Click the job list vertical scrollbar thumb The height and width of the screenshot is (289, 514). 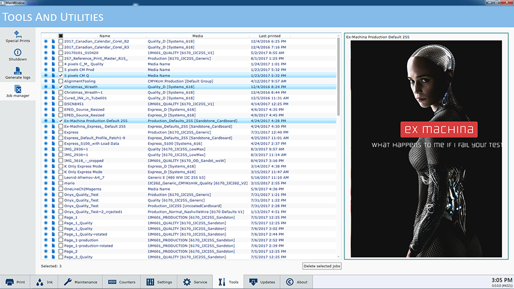339,76
